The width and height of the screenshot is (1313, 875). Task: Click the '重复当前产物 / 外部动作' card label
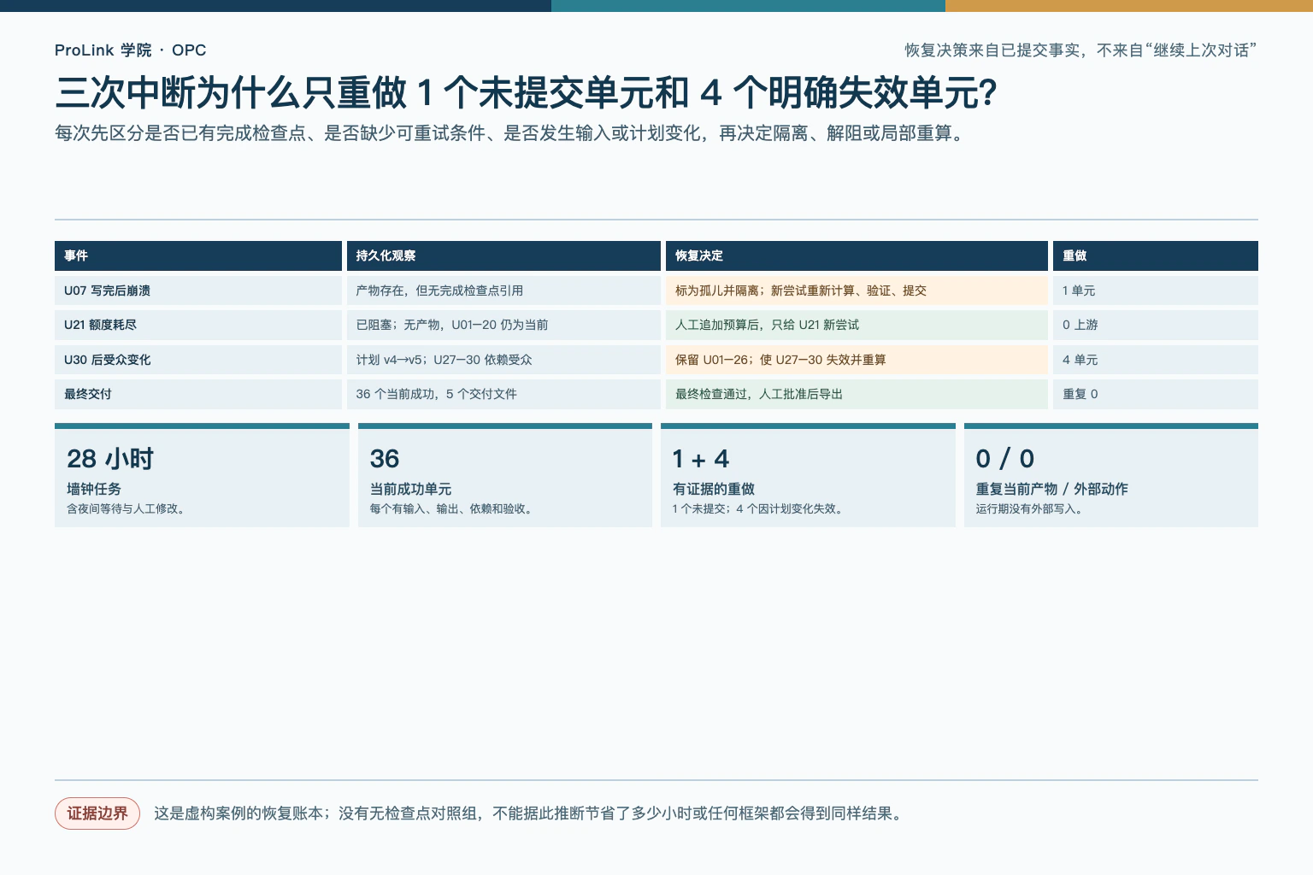coord(1052,489)
